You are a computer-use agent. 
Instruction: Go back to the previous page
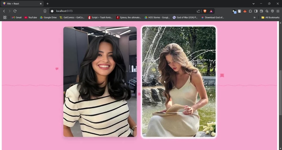[x=4, y=11]
